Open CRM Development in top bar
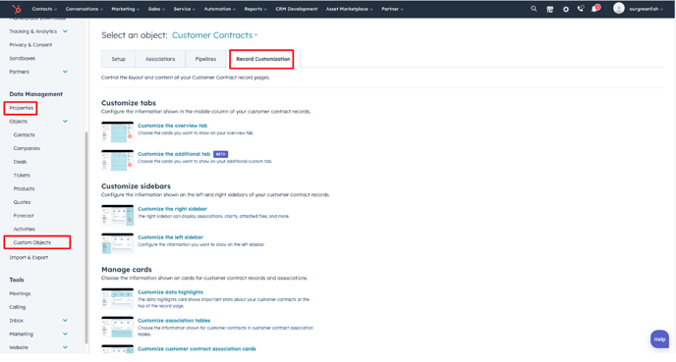This screenshot has height=362, width=676. pyautogui.click(x=297, y=9)
